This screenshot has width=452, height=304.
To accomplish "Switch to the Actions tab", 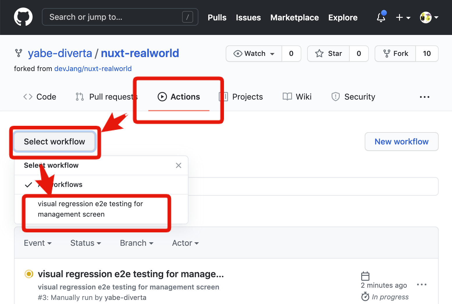I will coord(179,97).
